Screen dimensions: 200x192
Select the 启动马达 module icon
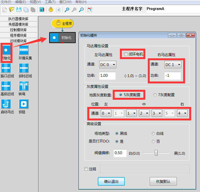point(6,104)
